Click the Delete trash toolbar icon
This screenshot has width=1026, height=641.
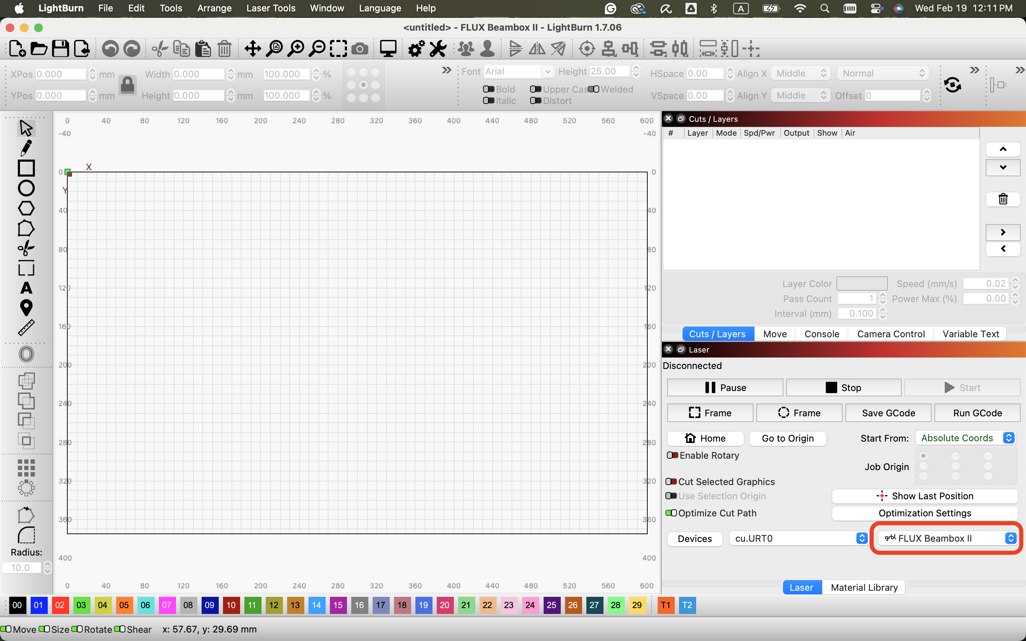click(224, 49)
